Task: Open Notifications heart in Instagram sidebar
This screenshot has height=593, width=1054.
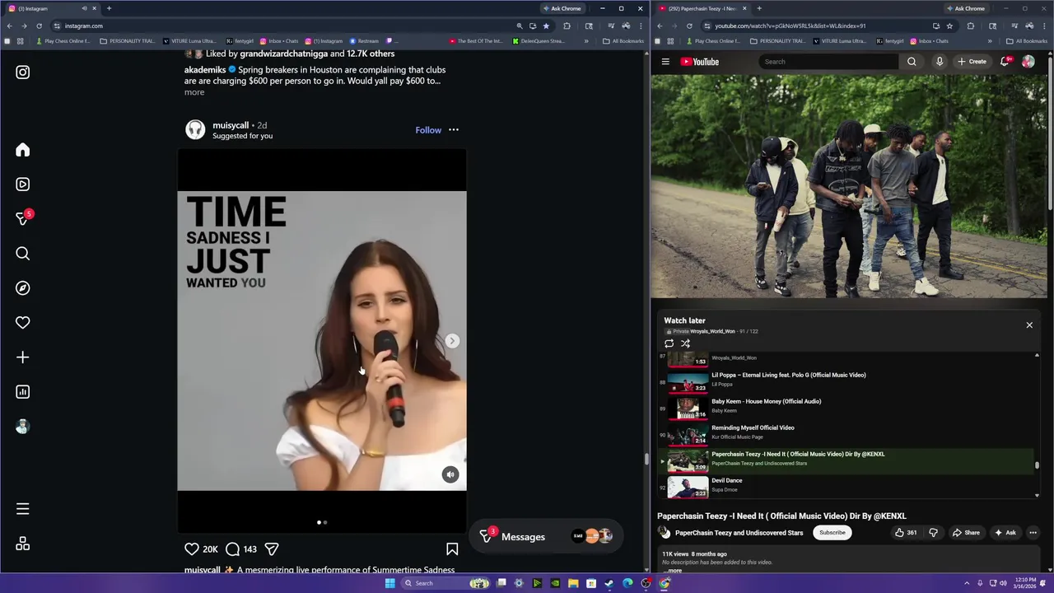Action: 22,323
